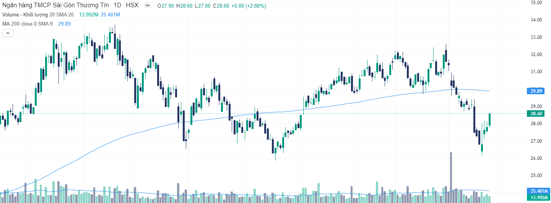The image size is (551, 203).
Task: Click the latest green candlestick at 28.60
Action: coord(489,120)
